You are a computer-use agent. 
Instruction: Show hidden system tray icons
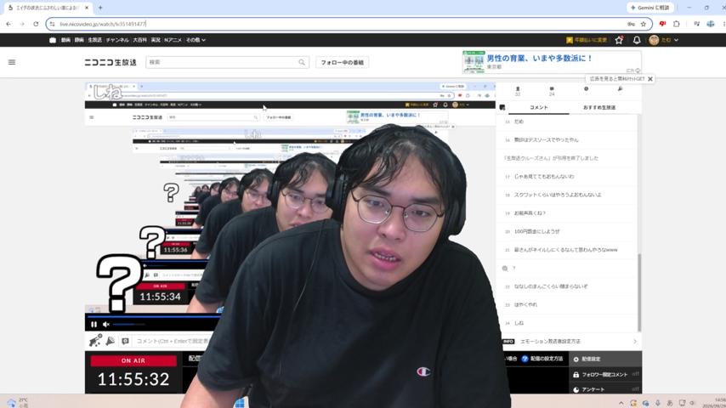point(621,404)
